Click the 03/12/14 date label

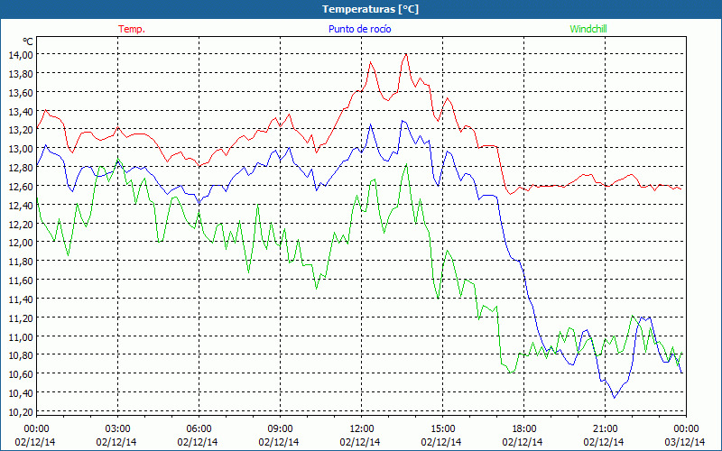685,442
